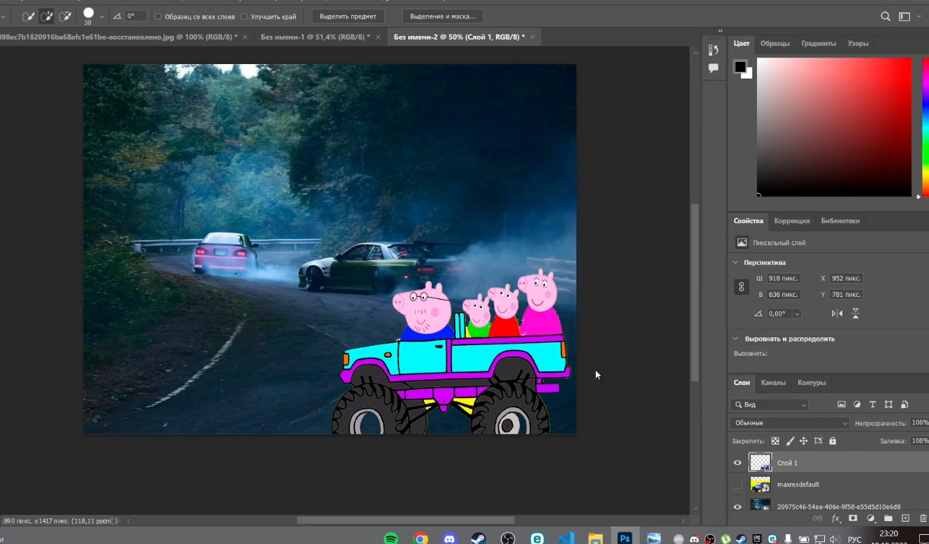
Task: Click the flip vertical icon
Action: click(855, 314)
